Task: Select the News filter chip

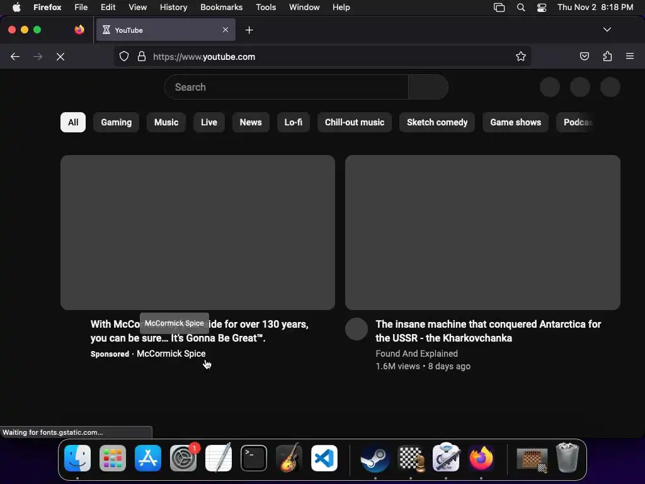Action: point(251,122)
